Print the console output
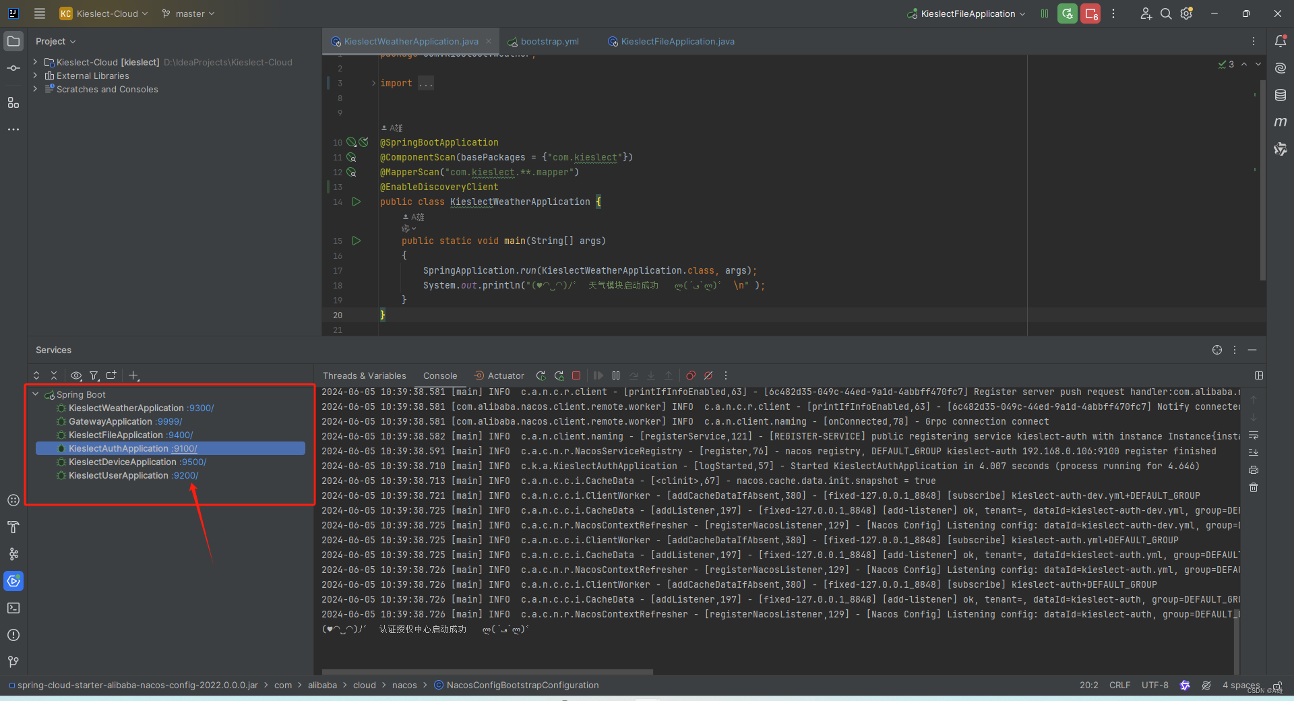The width and height of the screenshot is (1294, 701). point(1254,470)
